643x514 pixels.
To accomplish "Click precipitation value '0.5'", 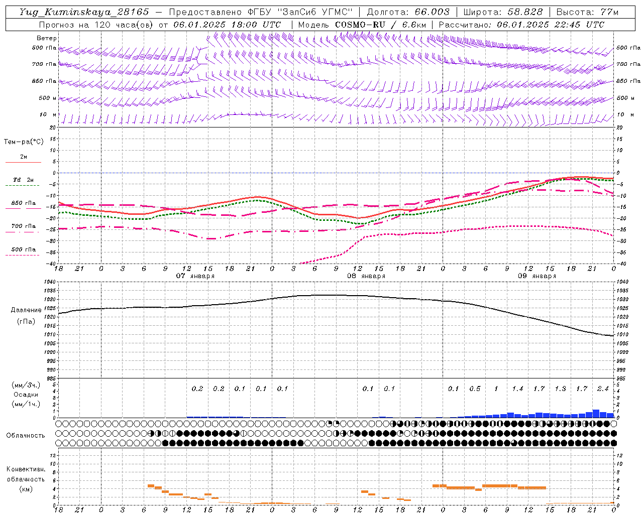I will tap(475, 389).
